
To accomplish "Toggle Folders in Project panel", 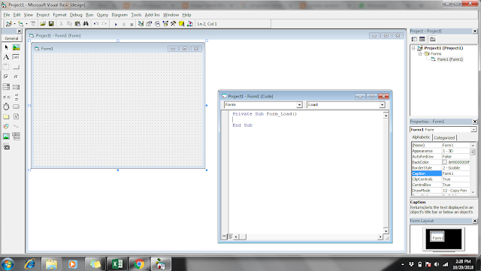I will pos(433,39).
